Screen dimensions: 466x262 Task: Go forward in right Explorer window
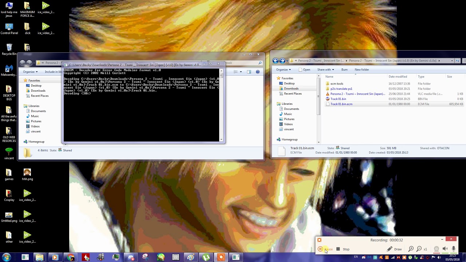pyautogui.click(x=283, y=61)
